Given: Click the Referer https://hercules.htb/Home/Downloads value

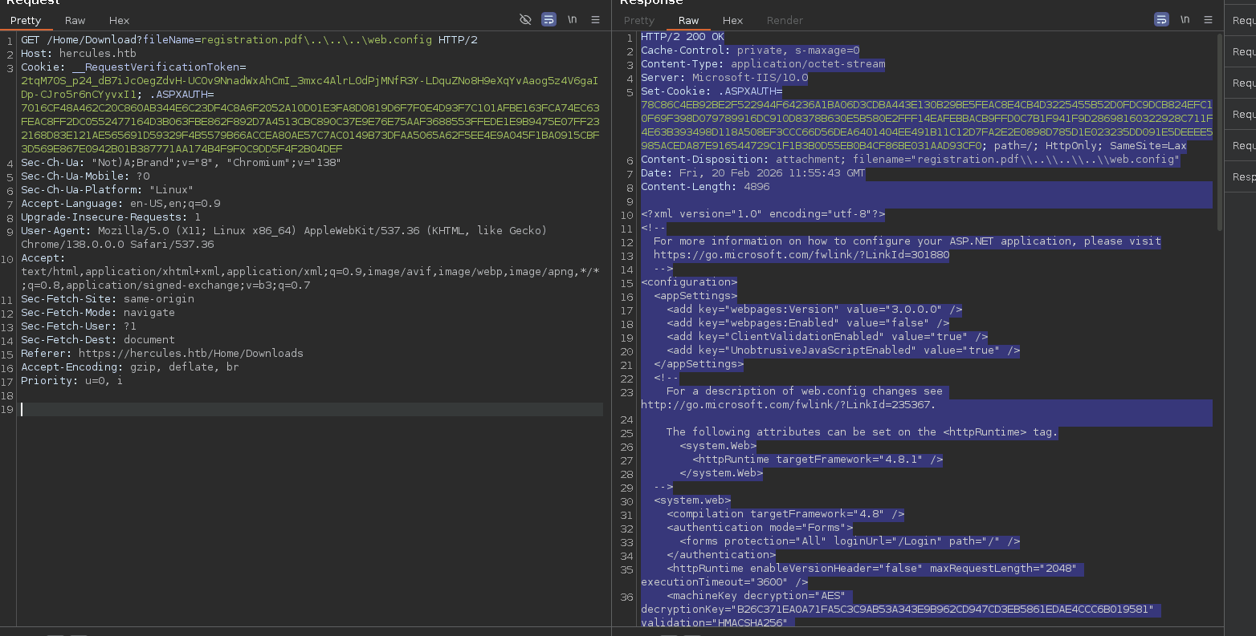Looking at the screenshot, I should pyautogui.click(x=191, y=353).
